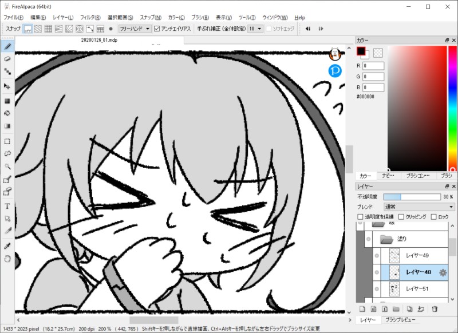Open the 選択範囲 menu
Screen dimensions: 458x333
point(120,18)
